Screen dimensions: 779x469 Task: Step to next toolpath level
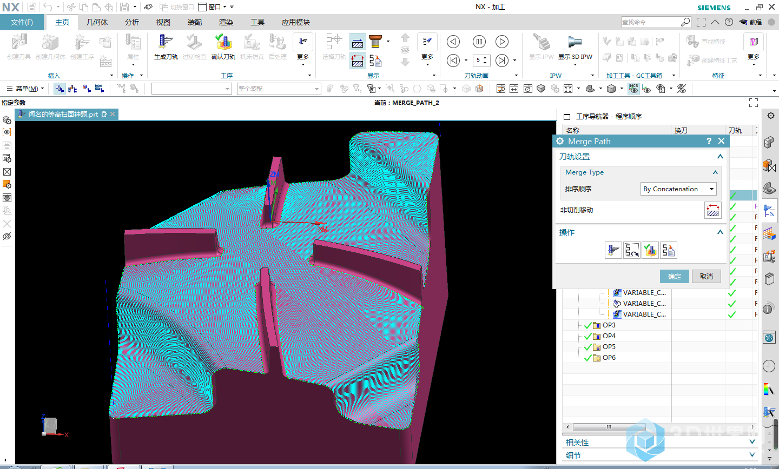coord(502,61)
